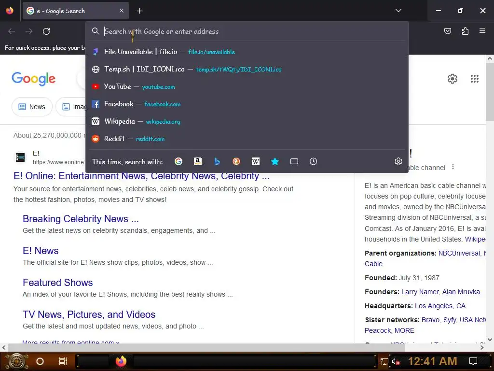Click muted volume tray icon
Image resolution: width=494 pixels, height=371 pixels.
[x=396, y=361]
